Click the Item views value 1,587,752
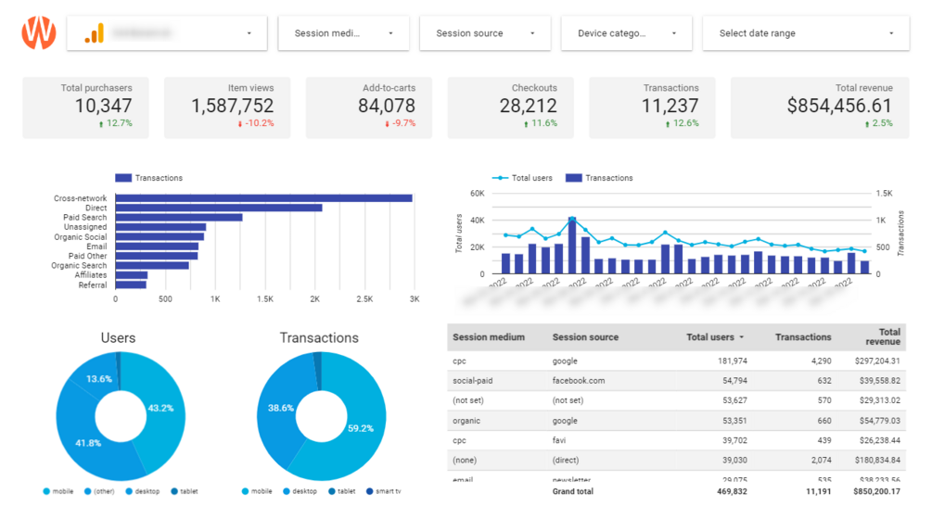932x519 pixels. click(233, 106)
